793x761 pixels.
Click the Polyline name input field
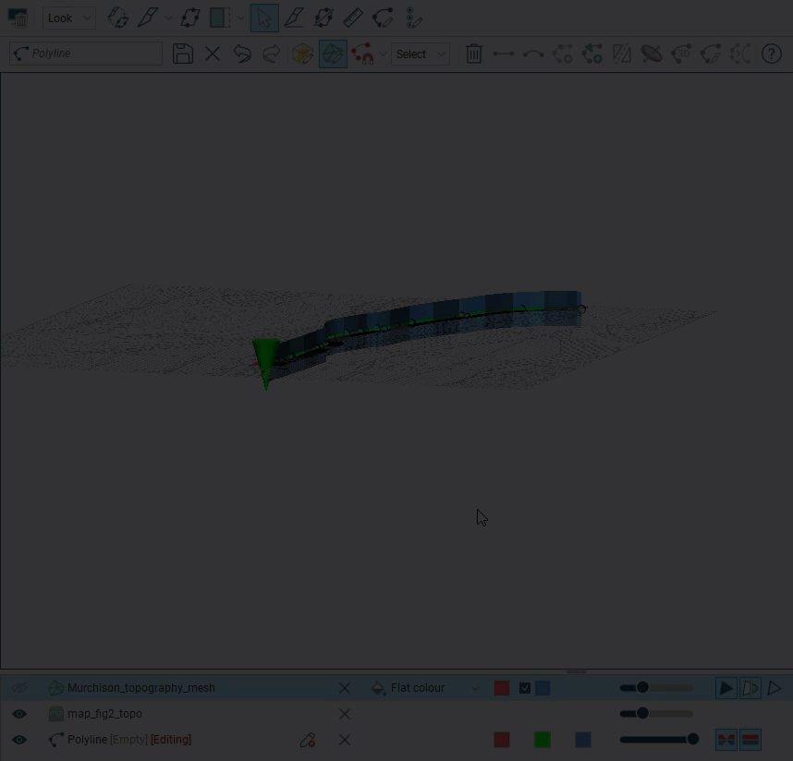click(x=92, y=54)
